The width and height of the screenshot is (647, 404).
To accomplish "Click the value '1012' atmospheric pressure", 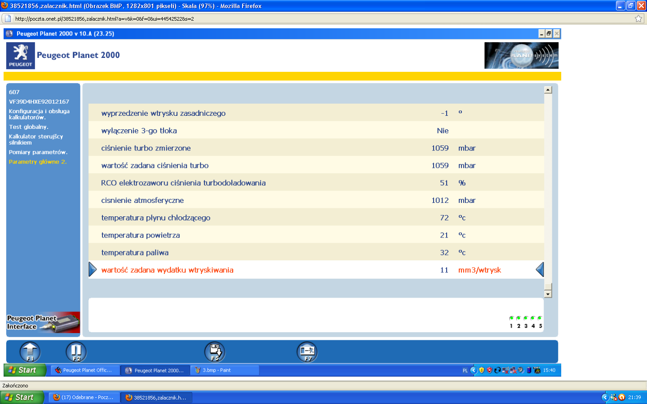I will [x=440, y=200].
